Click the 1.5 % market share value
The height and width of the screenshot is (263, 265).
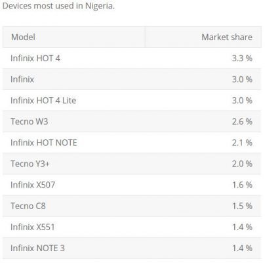point(242,206)
